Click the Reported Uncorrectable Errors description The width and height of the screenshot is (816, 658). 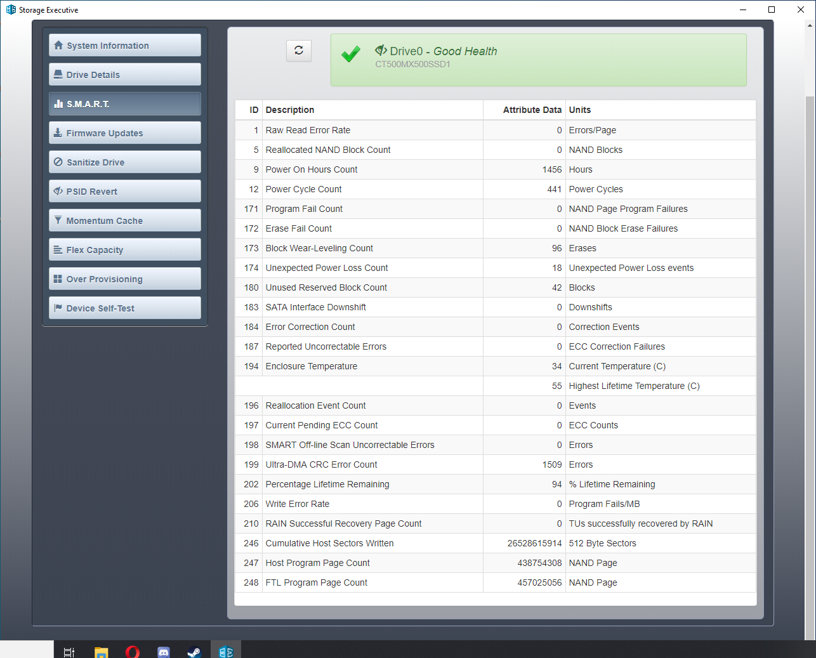point(326,346)
